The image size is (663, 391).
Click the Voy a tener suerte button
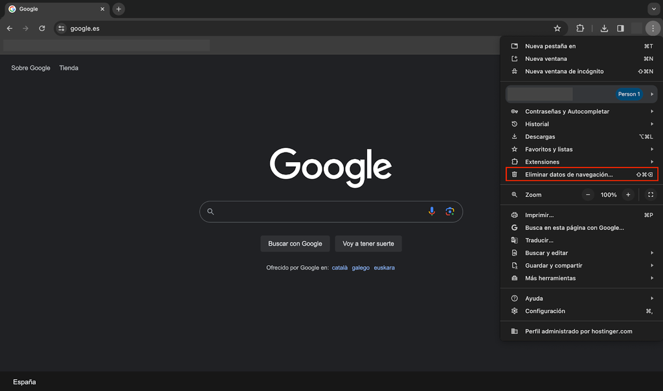368,244
